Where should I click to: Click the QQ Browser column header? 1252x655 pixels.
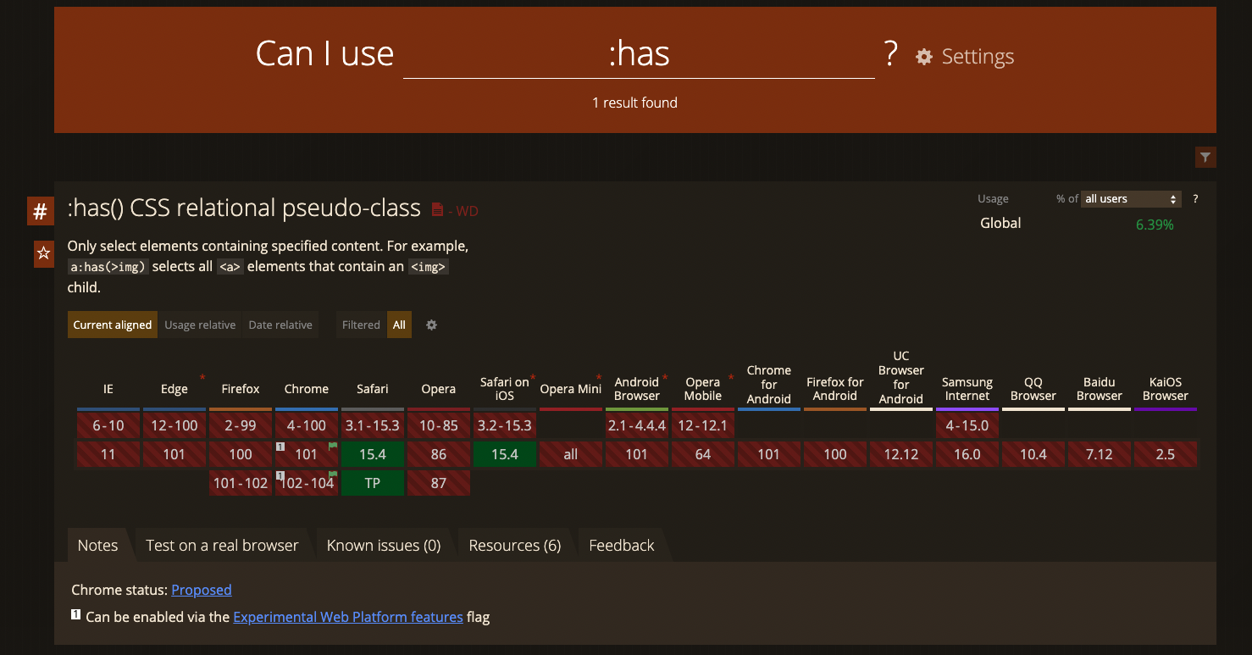tap(1033, 389)
